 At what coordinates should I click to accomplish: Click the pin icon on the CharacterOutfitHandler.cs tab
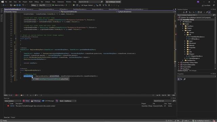pyautogui.click(x=23, y=9)
